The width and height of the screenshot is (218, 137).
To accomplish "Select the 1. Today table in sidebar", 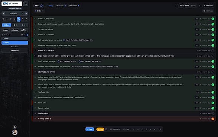I will (x=15, y=39).
